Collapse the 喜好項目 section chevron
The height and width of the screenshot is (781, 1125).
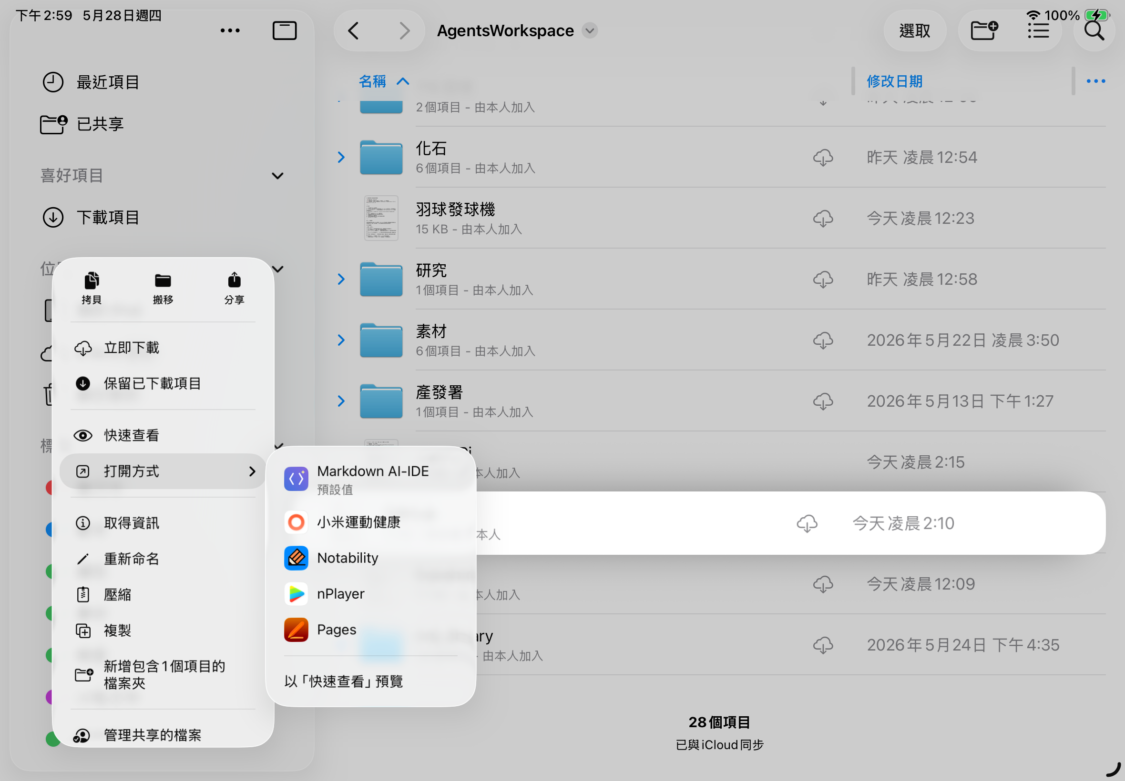click(x=278, y=176)
